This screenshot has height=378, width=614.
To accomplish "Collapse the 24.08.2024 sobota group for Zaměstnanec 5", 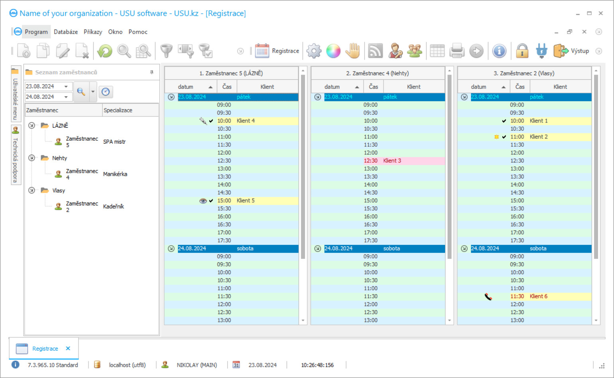I will click(171, 248).
